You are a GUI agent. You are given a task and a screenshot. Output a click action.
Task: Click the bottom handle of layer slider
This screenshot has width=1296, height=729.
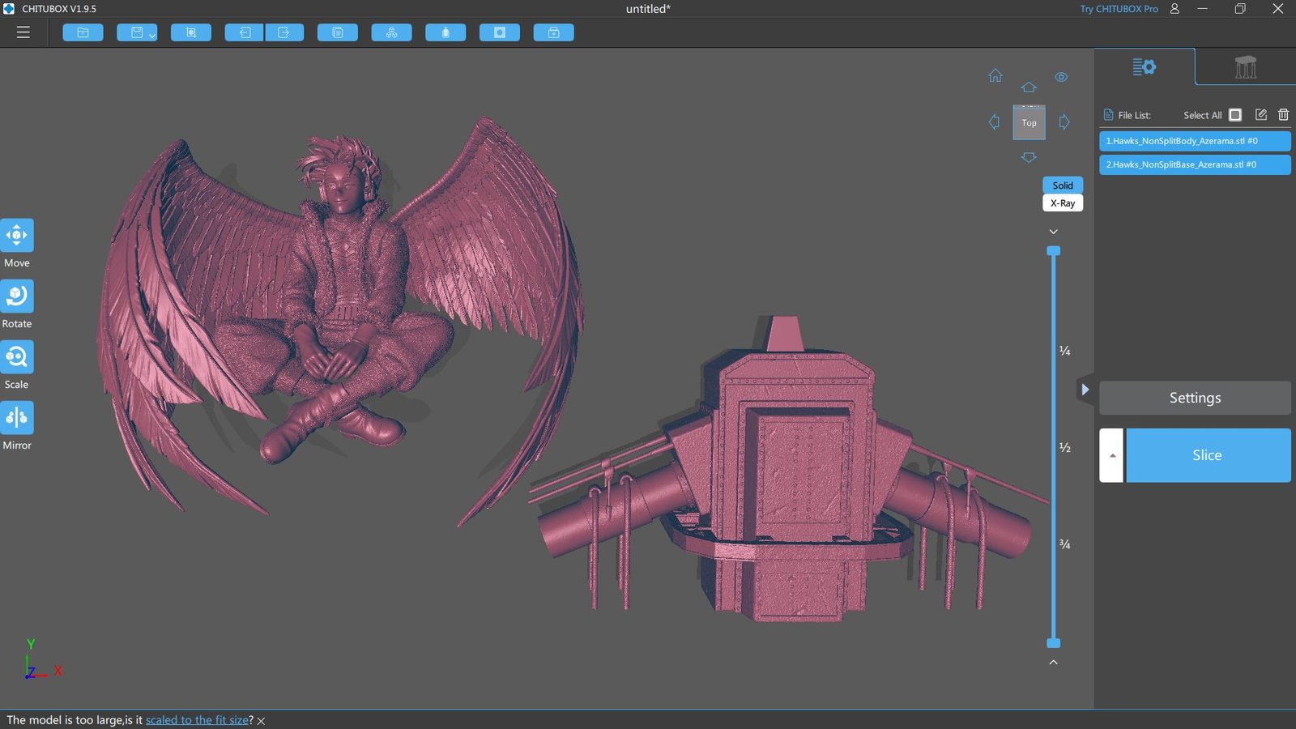(1054, 643)
